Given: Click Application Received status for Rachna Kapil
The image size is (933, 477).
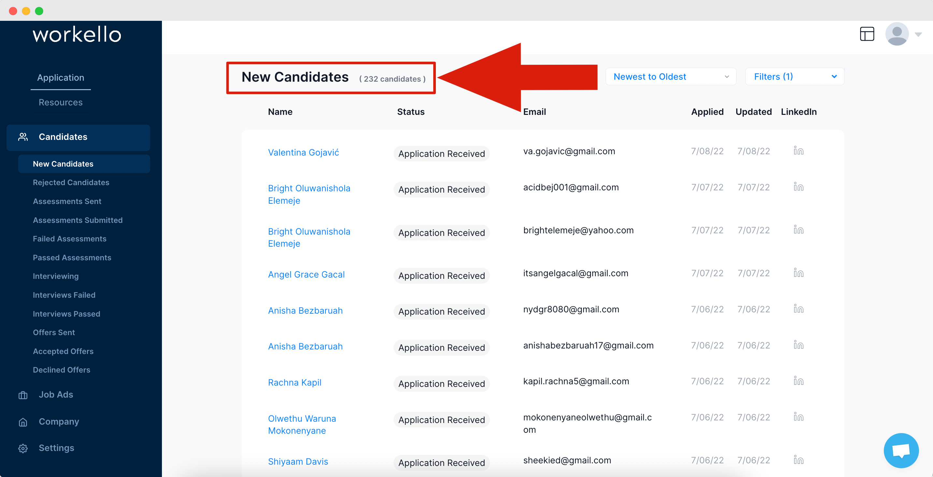Looking at the screenshot, I should pos(441,383).
